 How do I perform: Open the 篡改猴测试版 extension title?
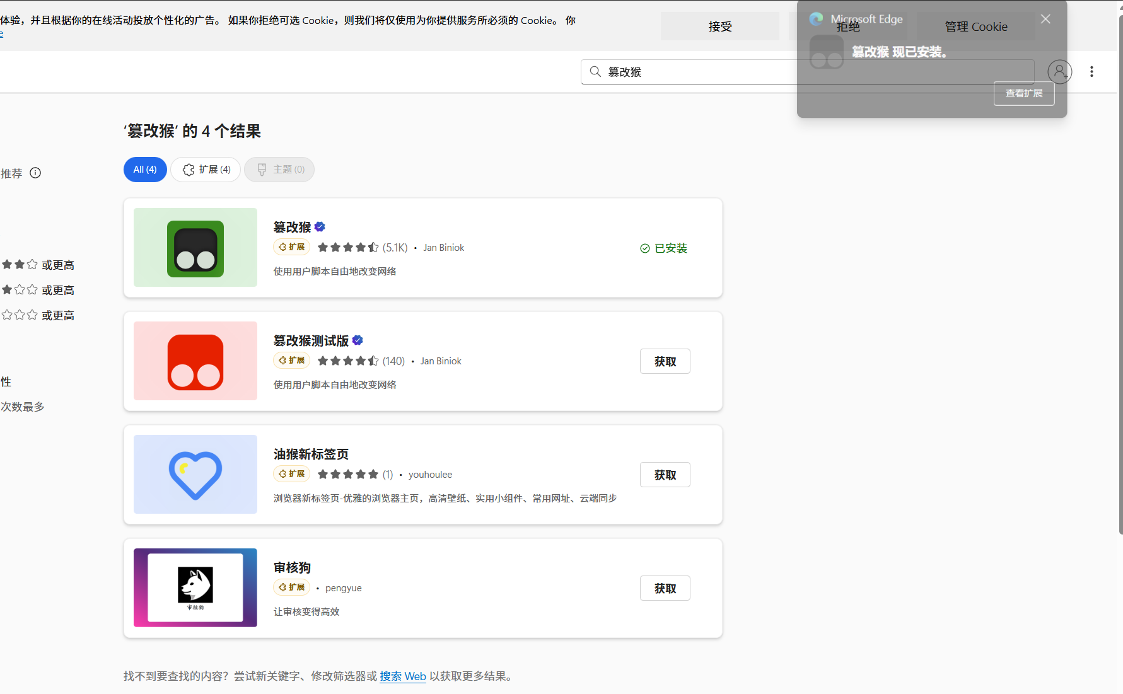coord(311,340)
